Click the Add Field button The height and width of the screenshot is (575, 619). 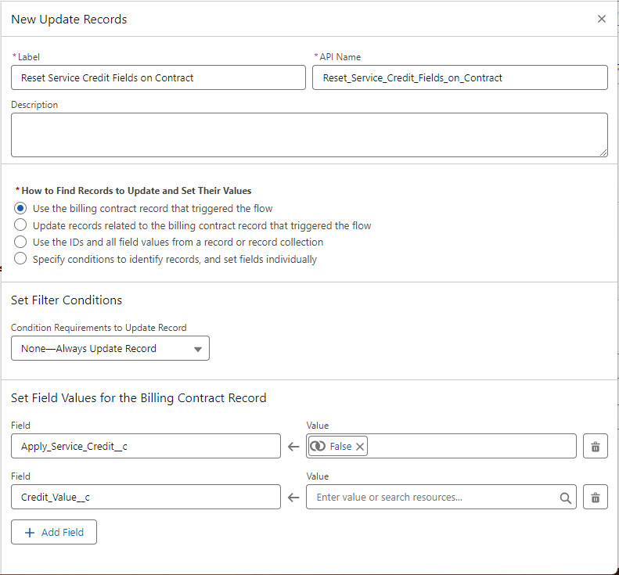(x=54, y=532)
